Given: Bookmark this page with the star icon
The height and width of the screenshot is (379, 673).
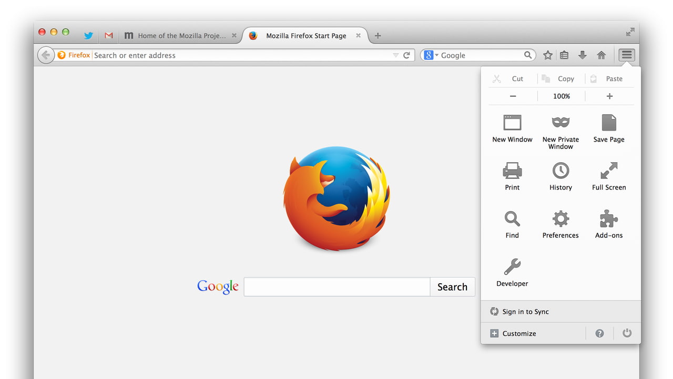Looking at the screenshot, I should tap(548, 55).
